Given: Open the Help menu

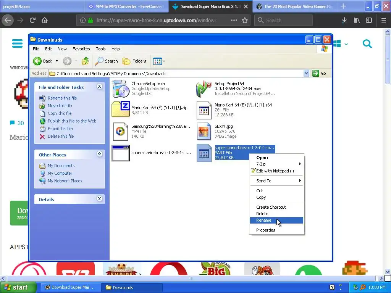Looking at the screenshot, I should point(115,49).
